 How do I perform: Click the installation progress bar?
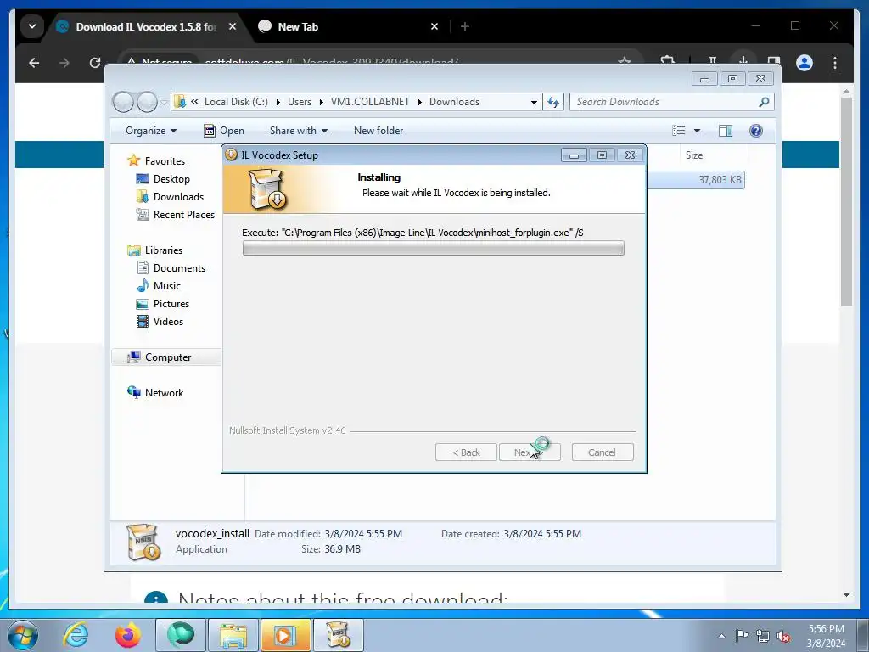(434, 248)
